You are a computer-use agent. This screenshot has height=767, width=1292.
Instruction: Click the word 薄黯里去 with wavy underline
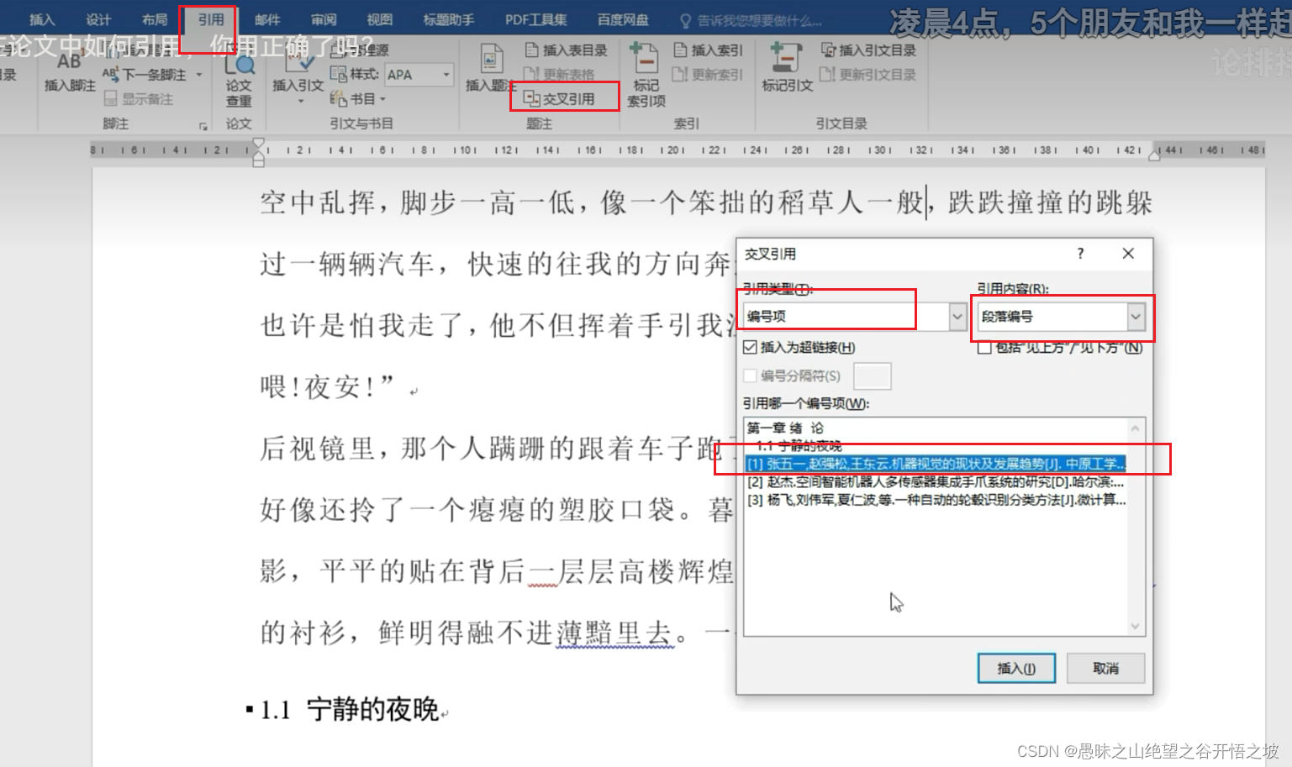point(614,632)
